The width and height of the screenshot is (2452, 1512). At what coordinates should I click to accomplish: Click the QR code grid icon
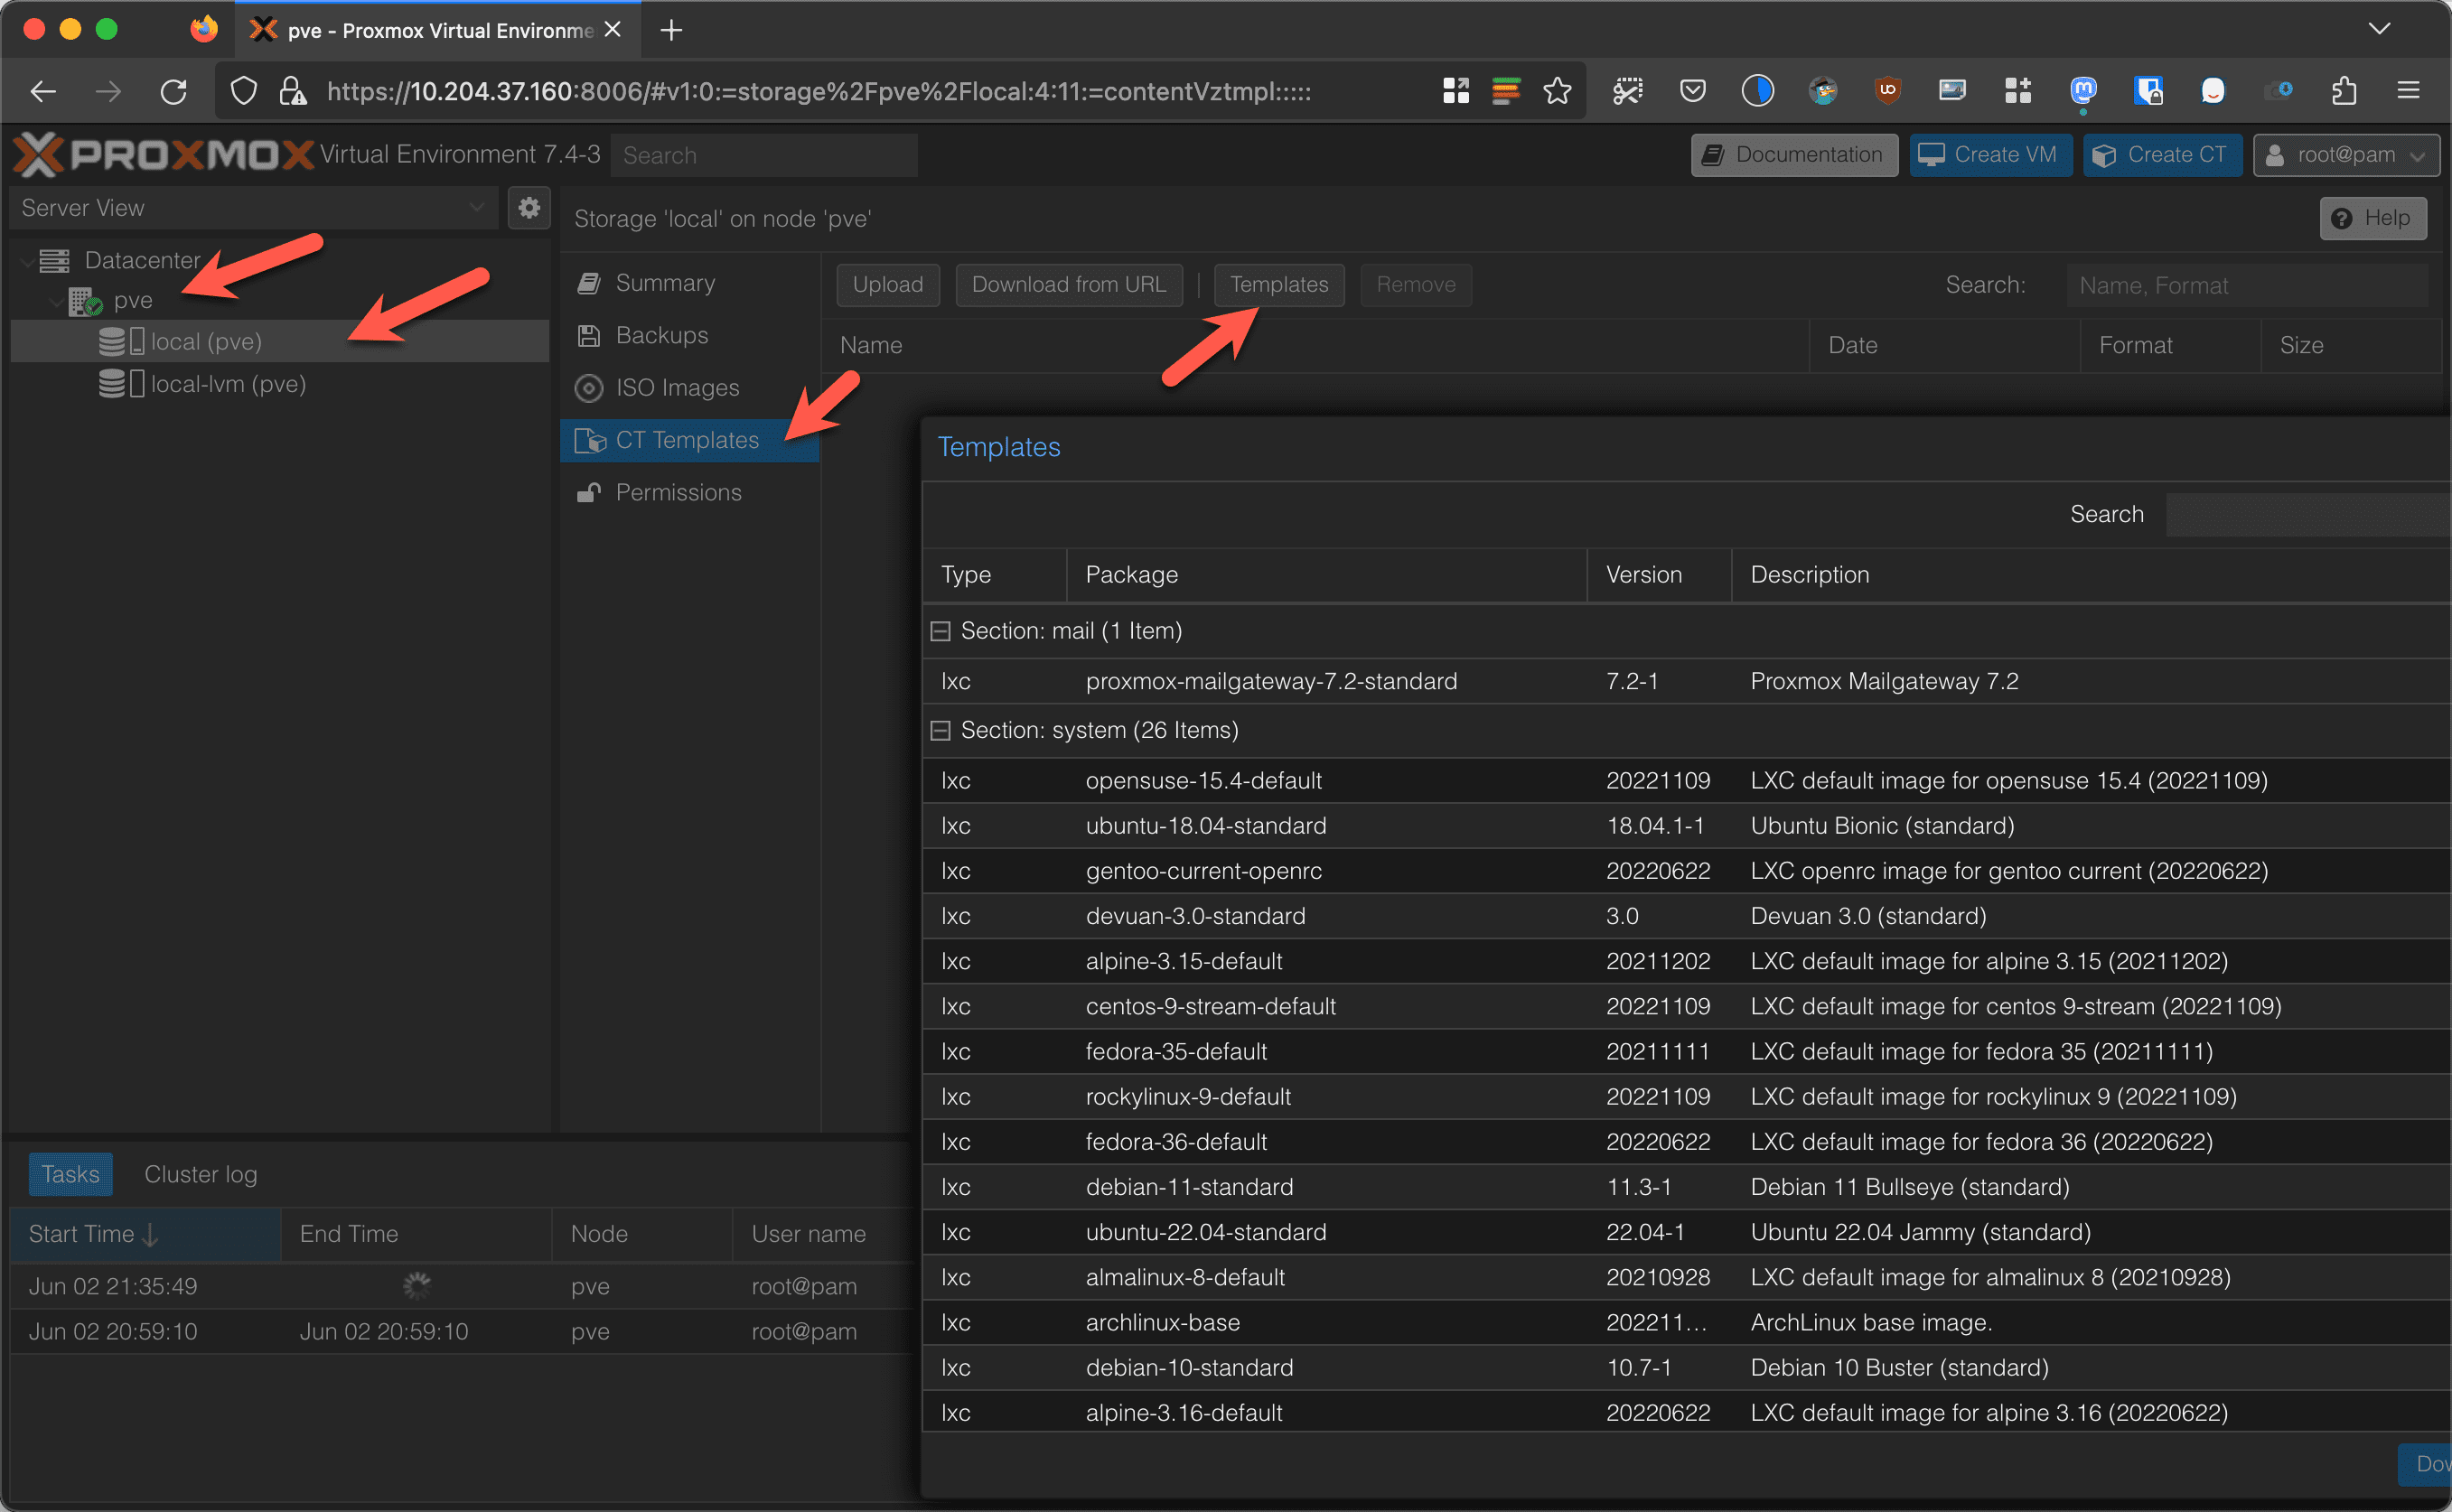1456,92
